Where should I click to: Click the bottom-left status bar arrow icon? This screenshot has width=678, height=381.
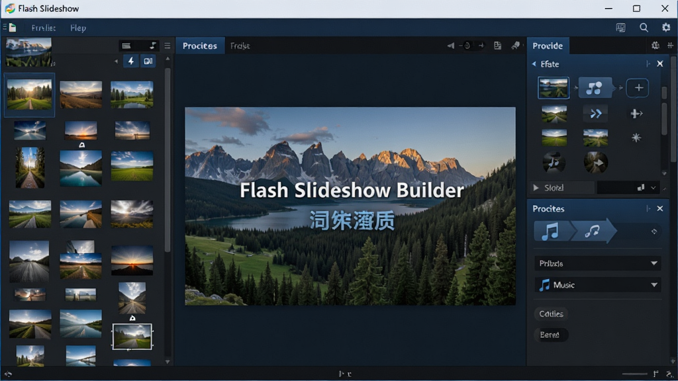coord(8,374)
